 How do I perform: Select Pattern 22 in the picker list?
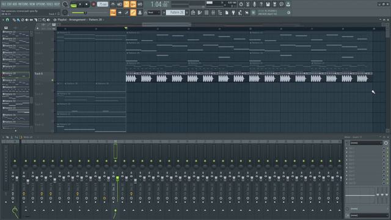(15, 34)
